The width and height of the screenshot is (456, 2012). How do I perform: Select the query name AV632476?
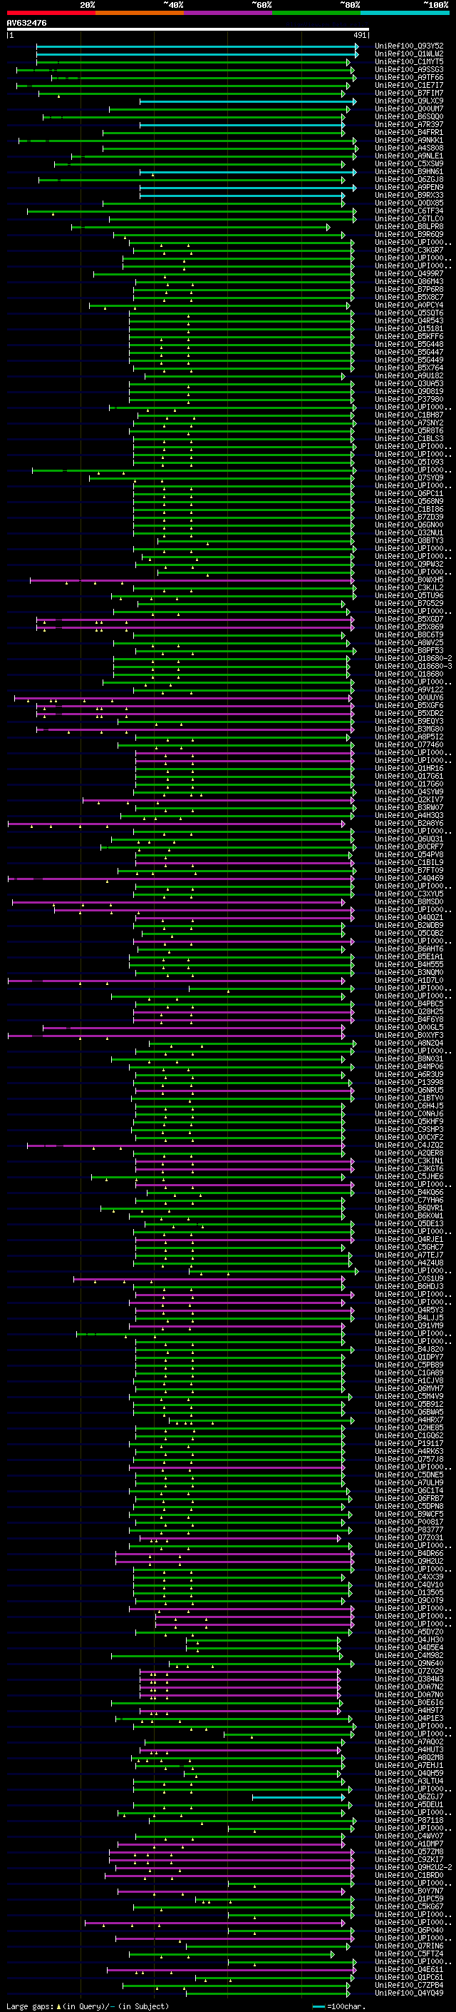pos(26,24)
